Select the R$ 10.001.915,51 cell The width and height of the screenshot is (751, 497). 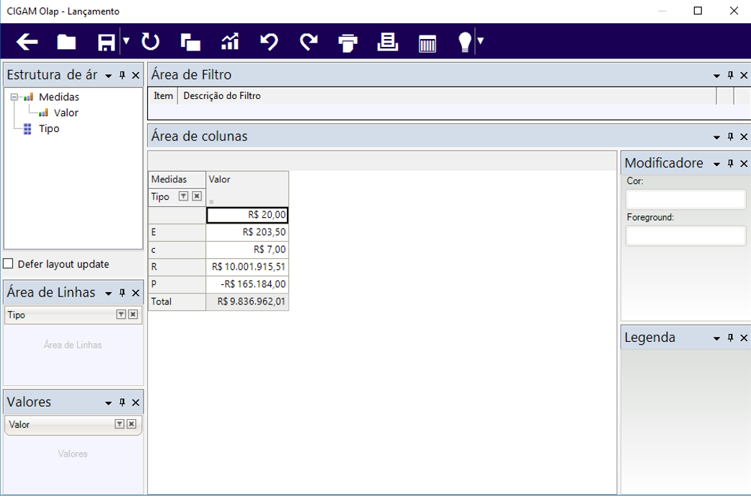(x=247, y=266)
